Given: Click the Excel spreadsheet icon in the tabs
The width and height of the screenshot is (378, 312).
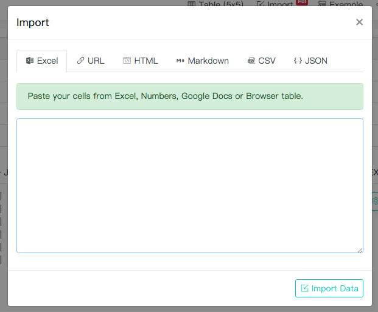Looking at the screenshot, I should point(29,61).
